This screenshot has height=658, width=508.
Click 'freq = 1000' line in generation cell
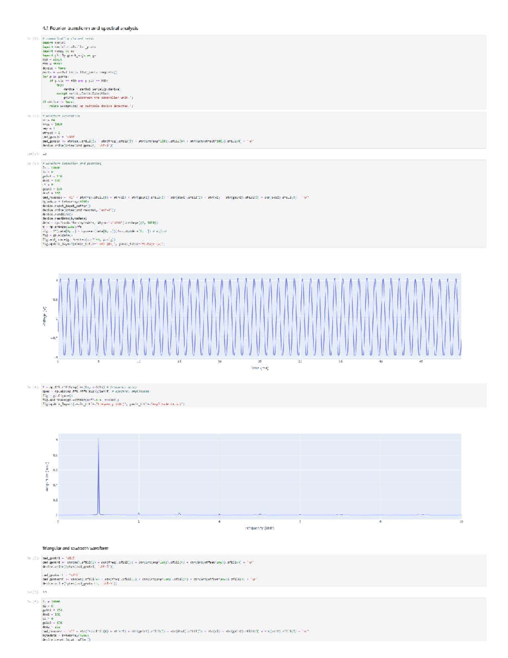click(52, 124)
